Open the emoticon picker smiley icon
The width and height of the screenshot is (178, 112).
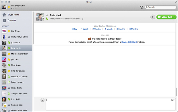(x=172, y=100)
